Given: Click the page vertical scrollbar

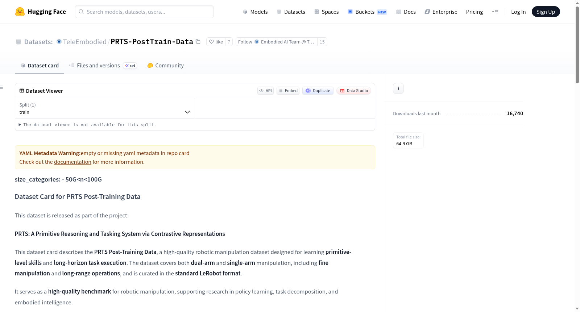Looking at the screenshot, I should (x=577, y=45).
